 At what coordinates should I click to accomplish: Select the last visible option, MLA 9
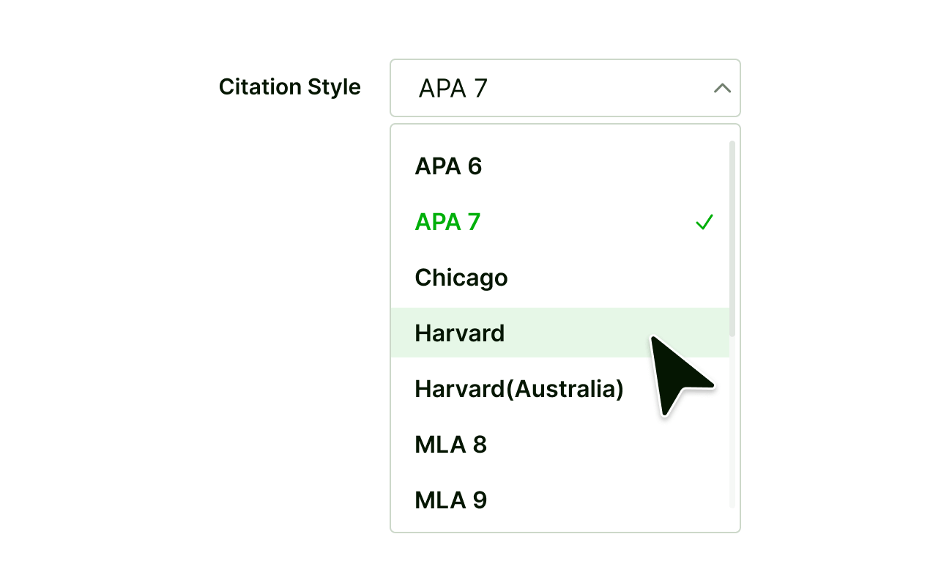[x=450, y=500]
